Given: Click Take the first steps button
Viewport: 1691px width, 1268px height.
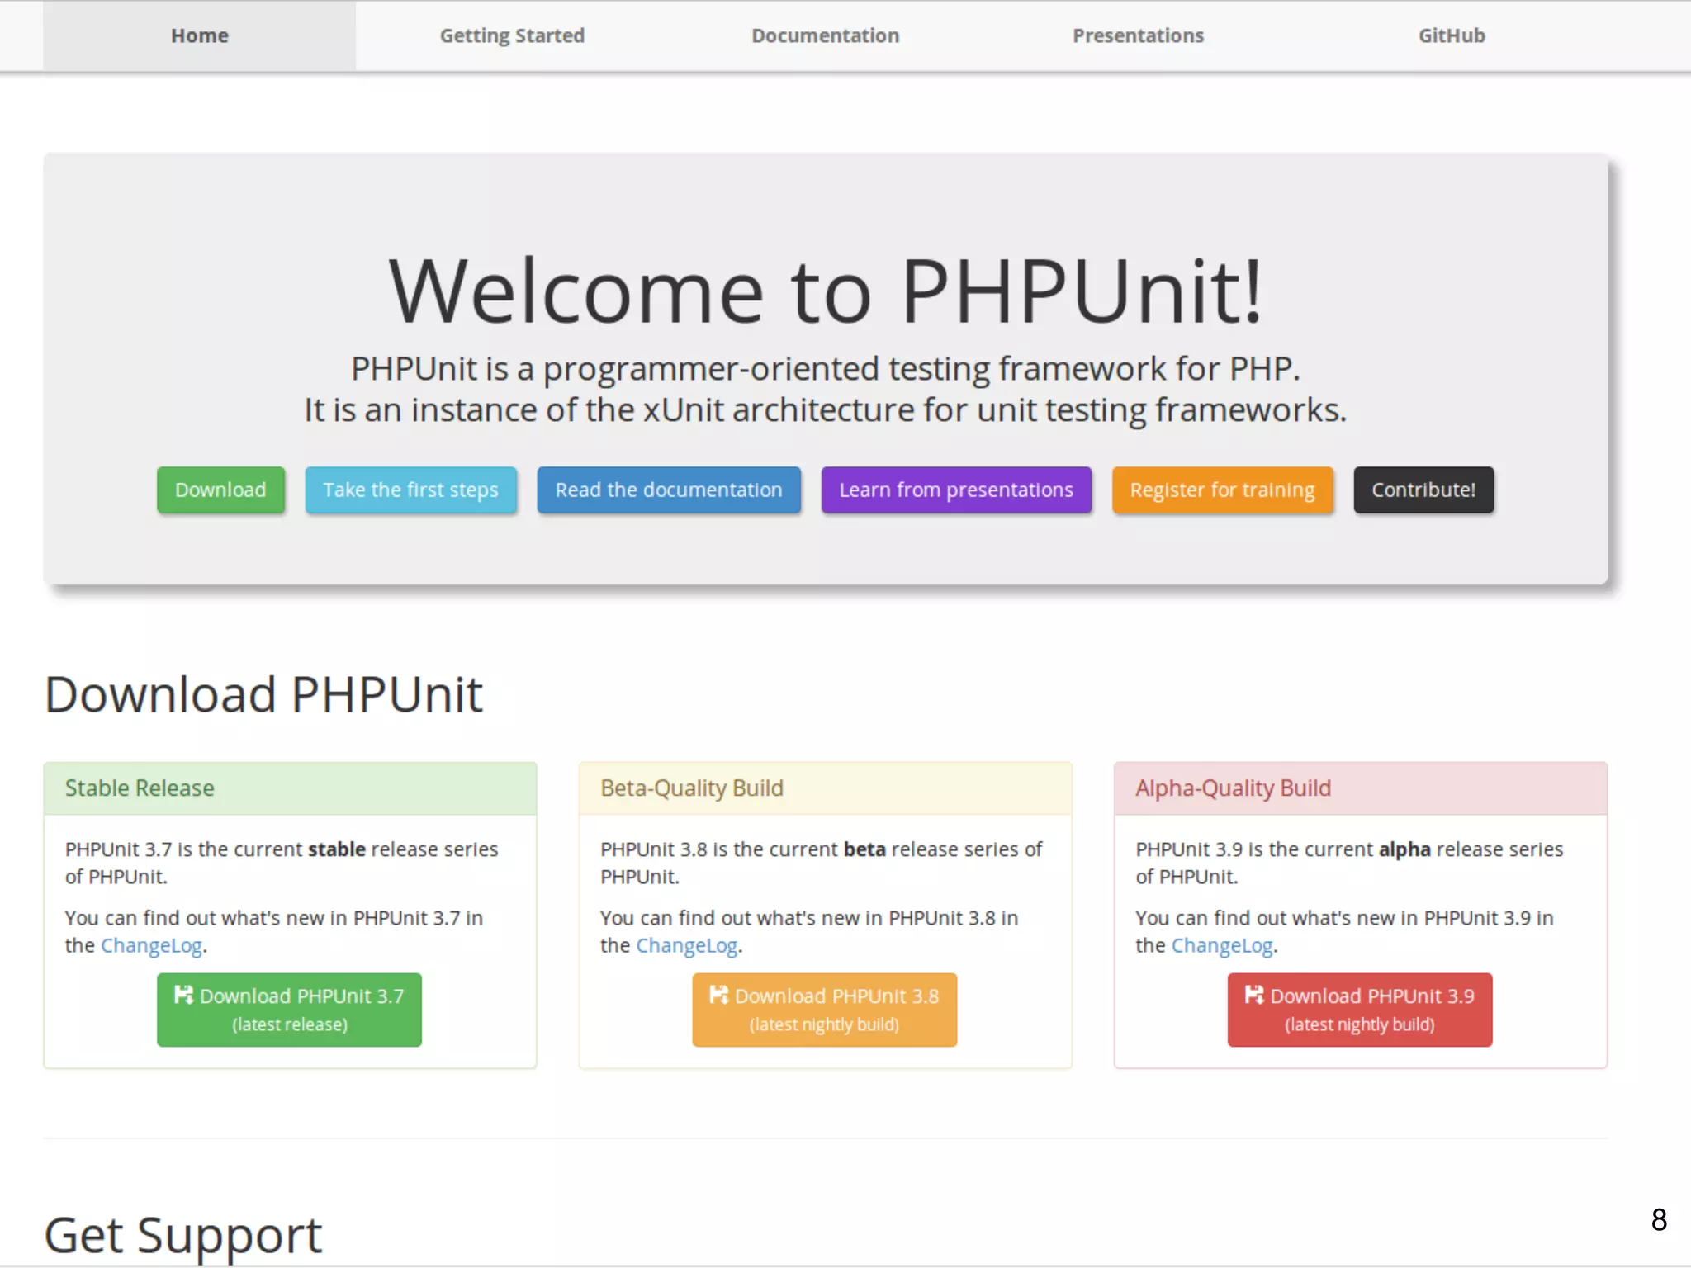Looking at the screenshot, I should [410, 490].
